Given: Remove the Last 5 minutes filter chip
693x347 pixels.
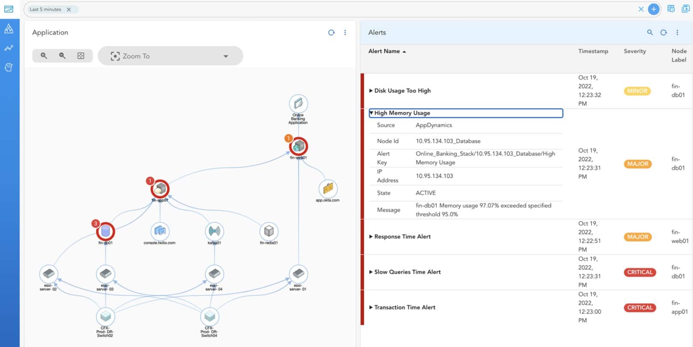Looking at the screenshot, I should tap(69, 9).
